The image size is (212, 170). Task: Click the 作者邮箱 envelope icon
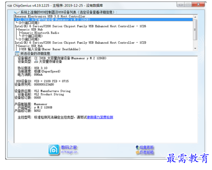coord(137,152)
